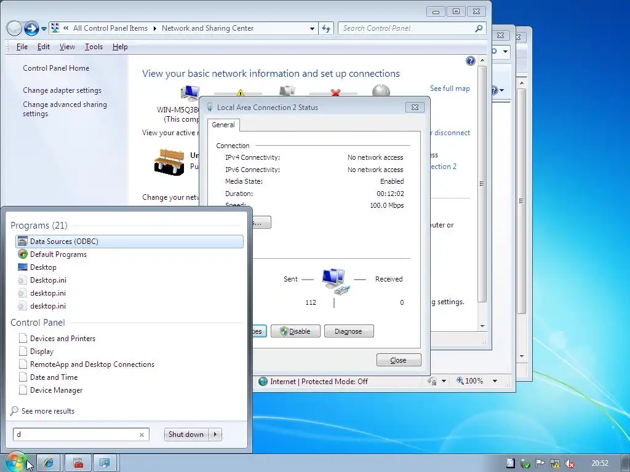Click the zoom magnifier icon in IE status bar
Viewport: 630px width, 472px height.
[x=460, y=381]
